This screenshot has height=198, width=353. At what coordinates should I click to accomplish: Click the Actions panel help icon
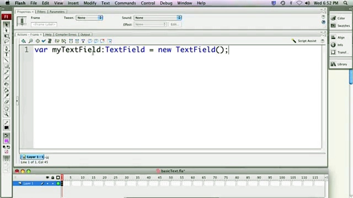point(322,41)
